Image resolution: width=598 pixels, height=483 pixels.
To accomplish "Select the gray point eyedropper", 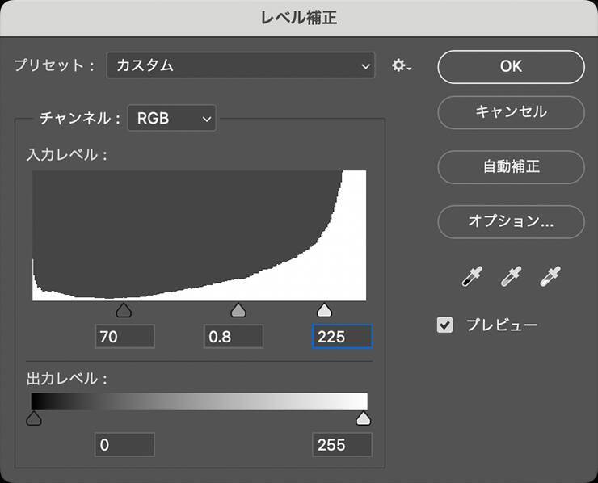I will 511,277.
